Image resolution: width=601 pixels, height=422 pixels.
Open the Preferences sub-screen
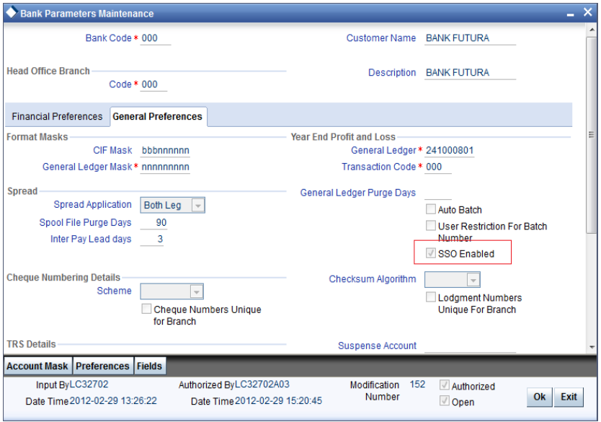tap(102, 366)
